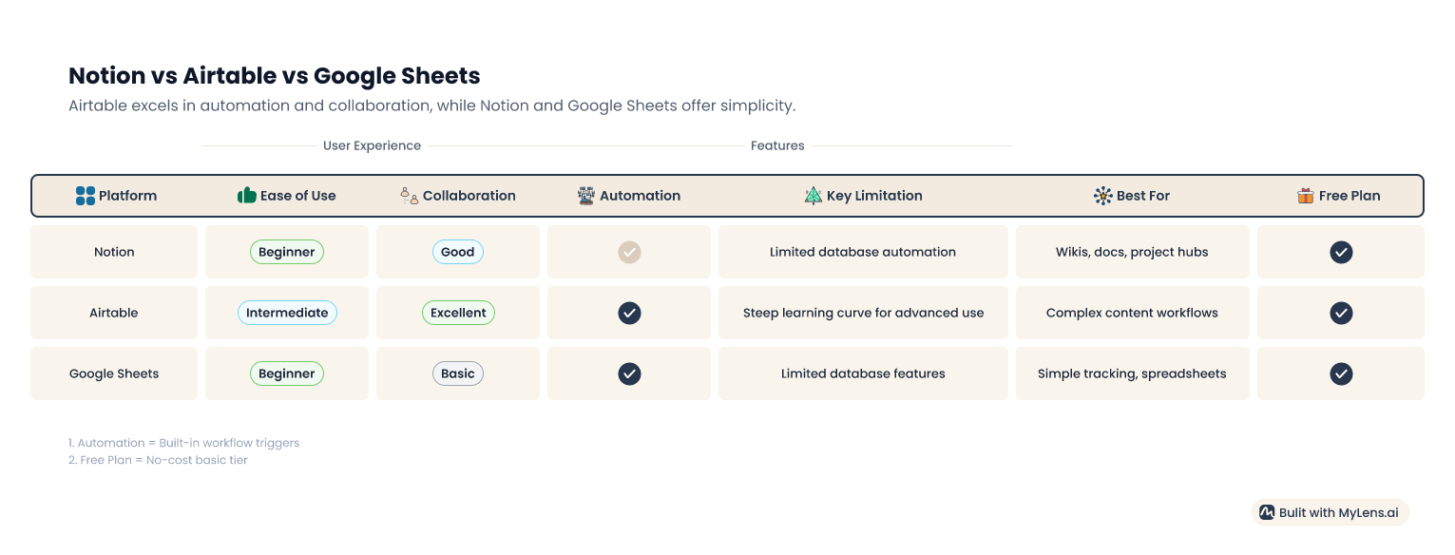Click footnote 'Free Plan = No-cost basic tier'
The height and width of the screenshot is (555, 1455).
click(x=158, y=460)
